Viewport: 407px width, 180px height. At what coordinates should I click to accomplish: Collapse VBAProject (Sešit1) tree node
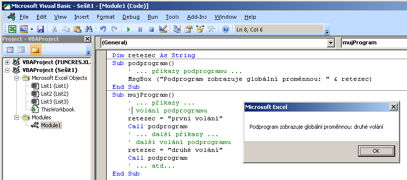tap(7, 70)
